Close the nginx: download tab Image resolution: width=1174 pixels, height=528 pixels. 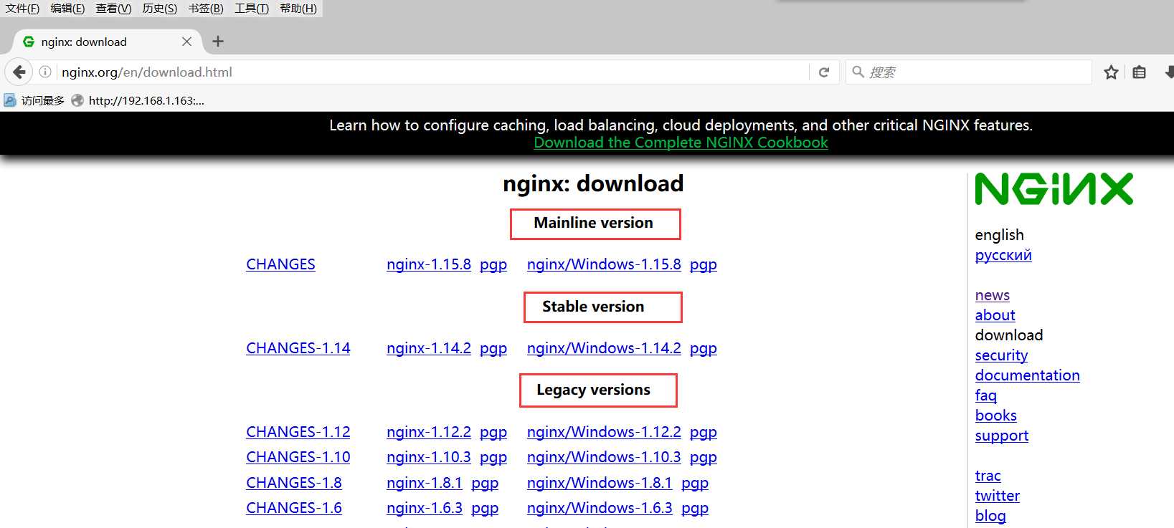[x=186, y=42]
